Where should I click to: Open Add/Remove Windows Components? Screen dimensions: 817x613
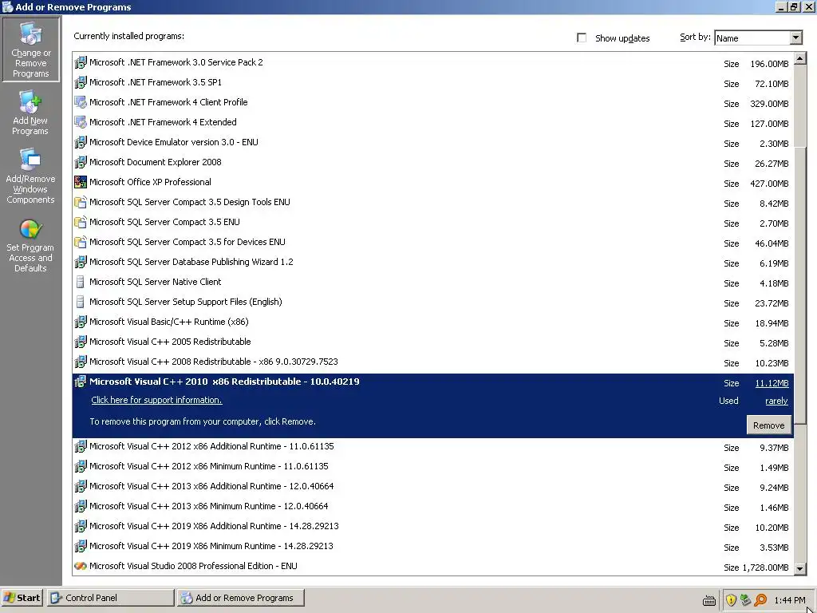tap(31, 176)
